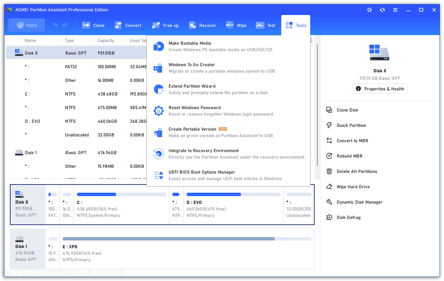Open Dynamic Disk Manager
The image size is (444, 281).
360,202
